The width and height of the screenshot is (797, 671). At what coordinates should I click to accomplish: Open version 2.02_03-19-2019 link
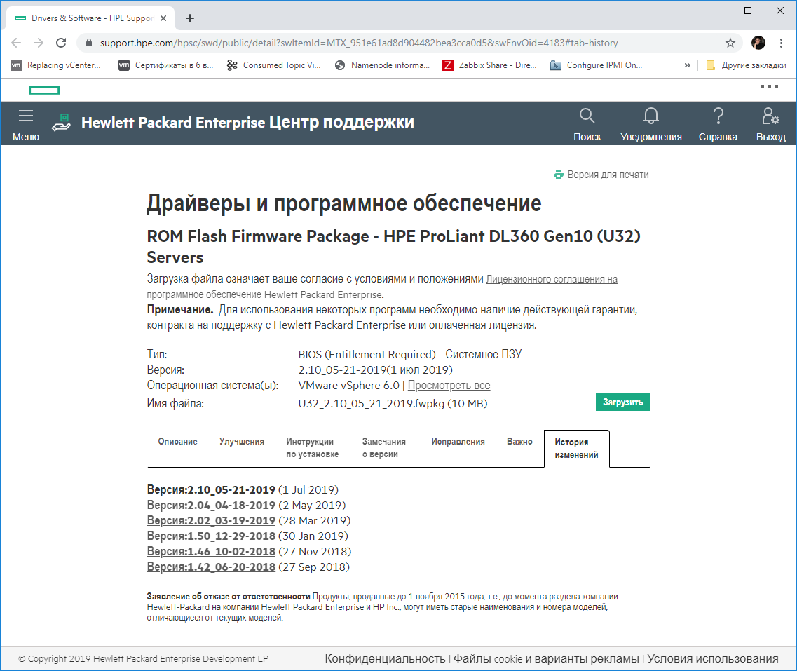(x=211, y=520)
